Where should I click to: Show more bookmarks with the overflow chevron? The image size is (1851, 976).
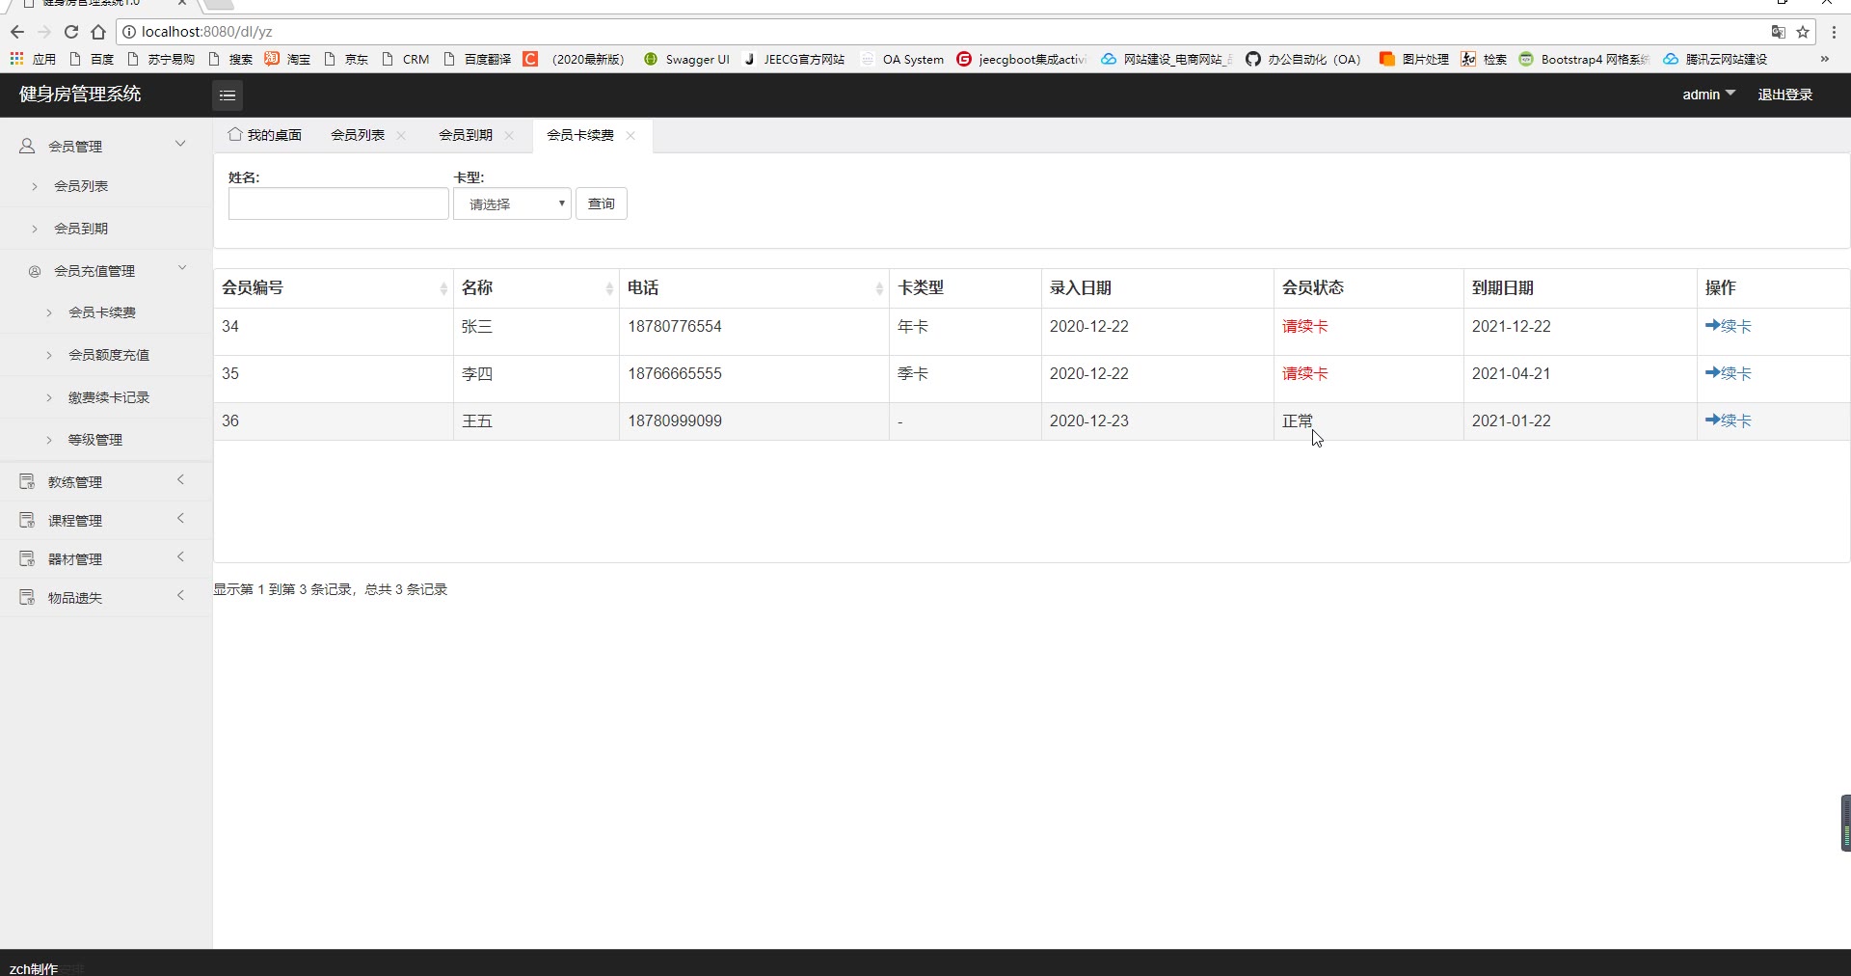pyautogui.click(x=1824, y=59)
